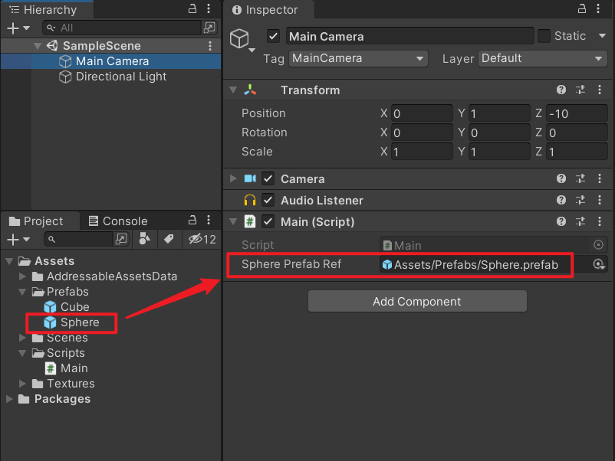Switch to the Console tab
Screen dimensions: 615x461
tap(117, 221)
